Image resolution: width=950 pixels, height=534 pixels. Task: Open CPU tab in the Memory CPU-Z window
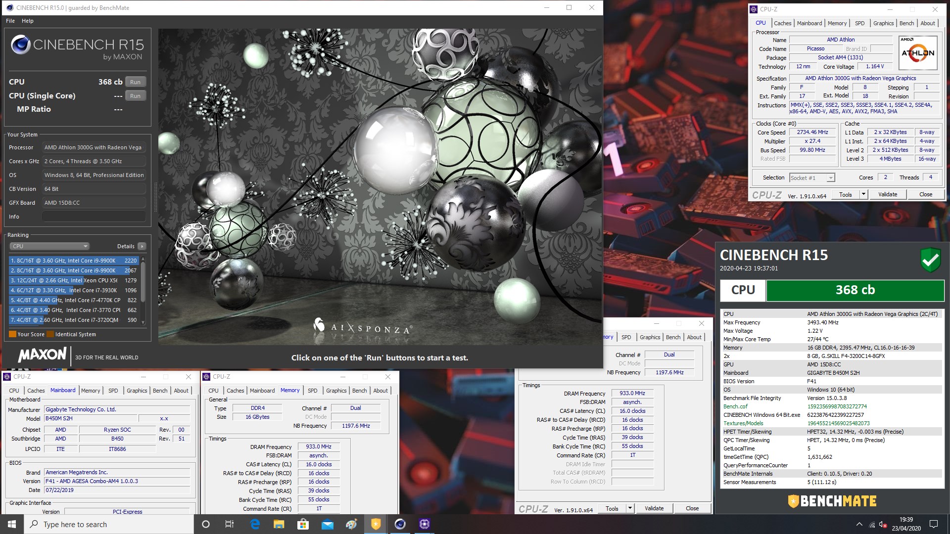pyautogui.click(x=213, y=391)
